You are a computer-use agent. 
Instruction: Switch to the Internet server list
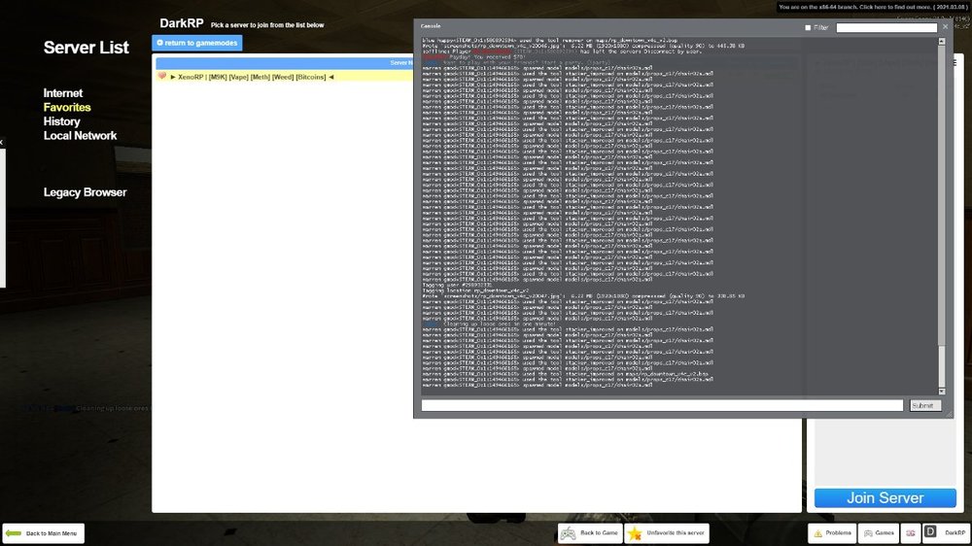63,93
